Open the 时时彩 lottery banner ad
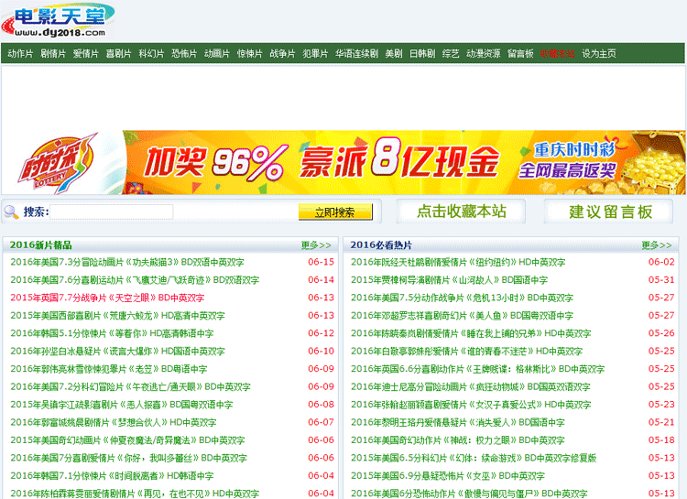The image size is (687, 499). pos(343,163)
